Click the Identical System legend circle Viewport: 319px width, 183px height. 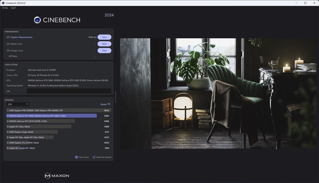pos(94,157)
